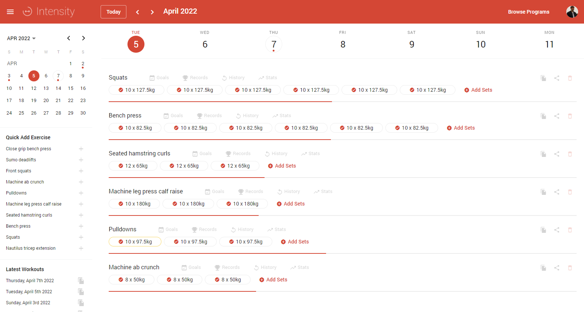Copy the Squats exercise
The width and height of the screenshot is (584, 312).
[x=543, y=78]
